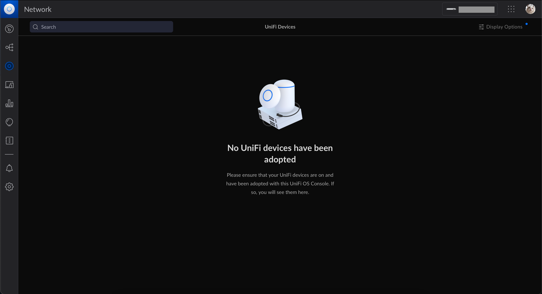542x294 pixels.
Task: Expand the app grid launcher menu
Action: click(x=511, y=9)
